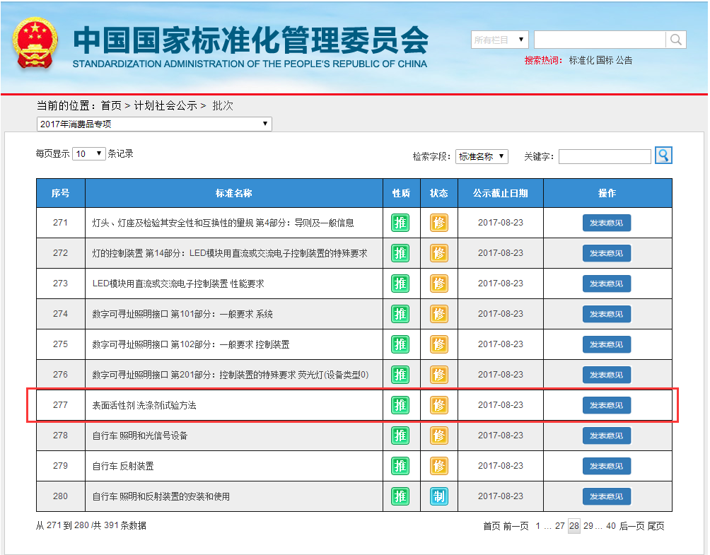Click blue 制 status icon in row 280

(x=439, y=496)
